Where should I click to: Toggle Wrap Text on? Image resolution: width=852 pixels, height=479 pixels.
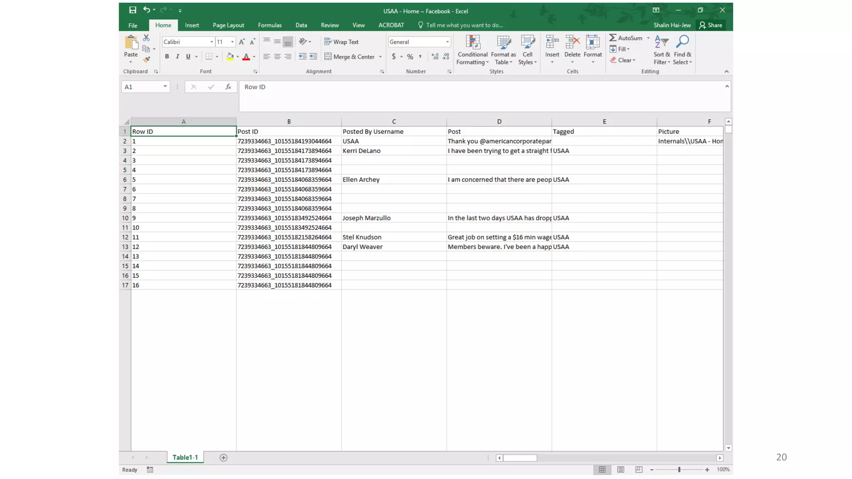pyautogui.click(x=342, y=42)
